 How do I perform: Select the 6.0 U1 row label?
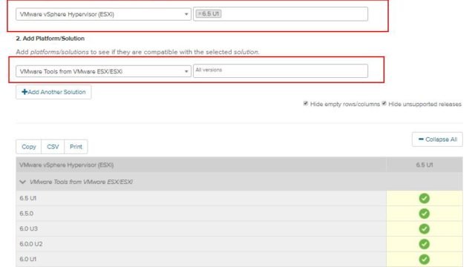28,259
